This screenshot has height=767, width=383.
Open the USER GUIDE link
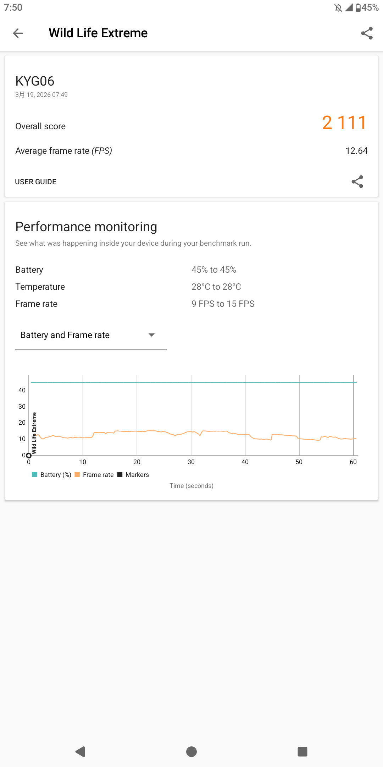click(35, 182)
